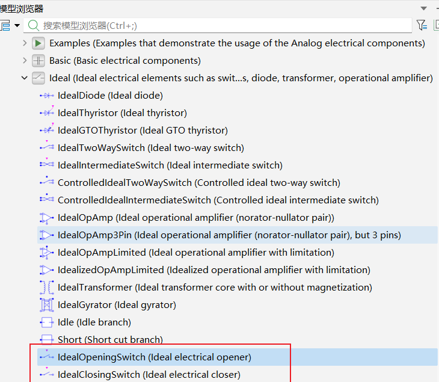Select IdealOpAmpLimited text label

[196, 253]
